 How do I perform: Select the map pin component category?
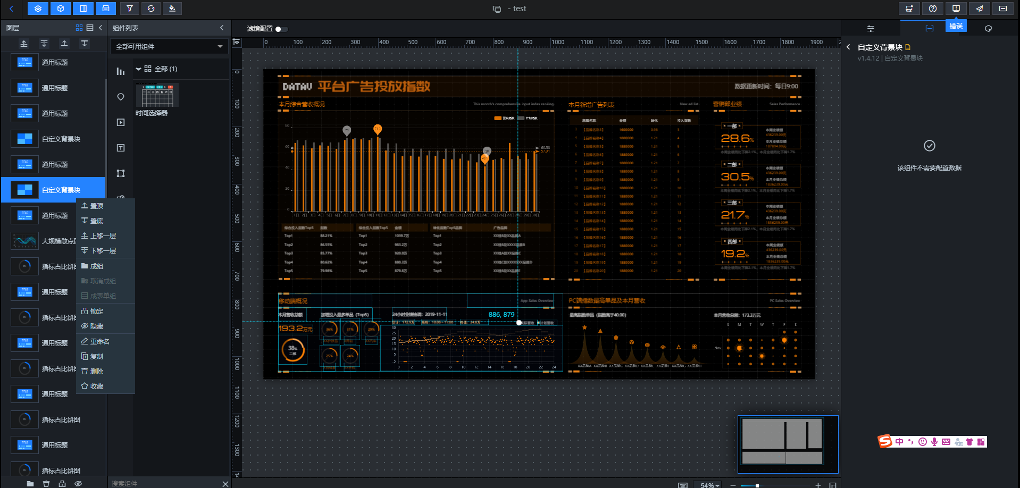click(x=121, y=97)
